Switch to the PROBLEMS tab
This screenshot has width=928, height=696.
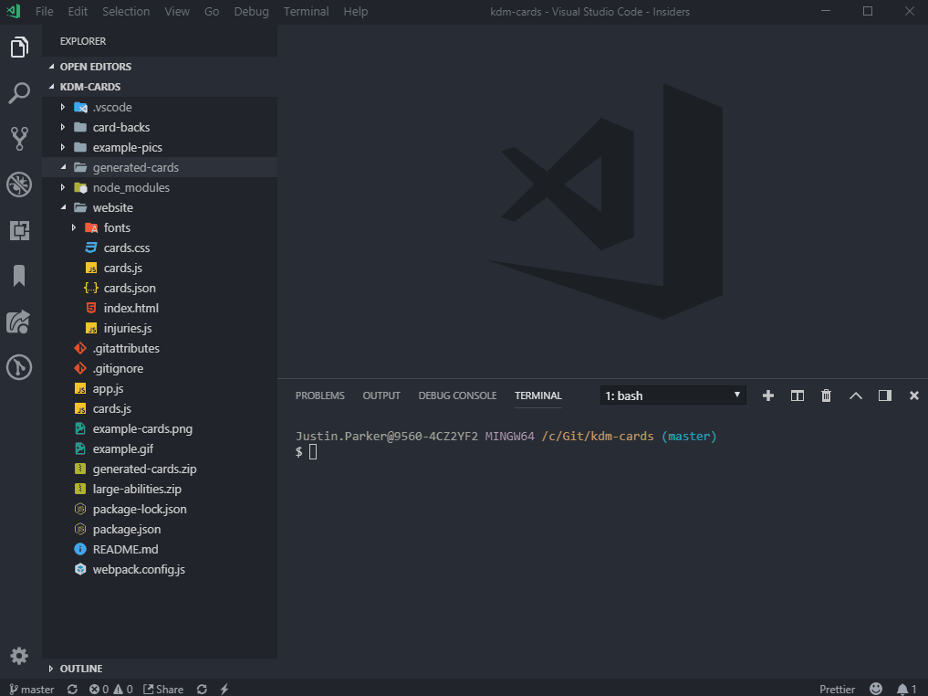[x=319, y=395]
